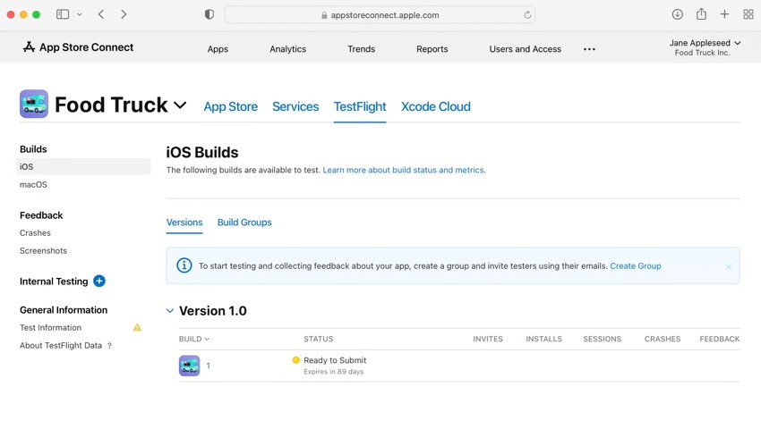Click the yellow Ready to Submit status dot

(296, 360)
